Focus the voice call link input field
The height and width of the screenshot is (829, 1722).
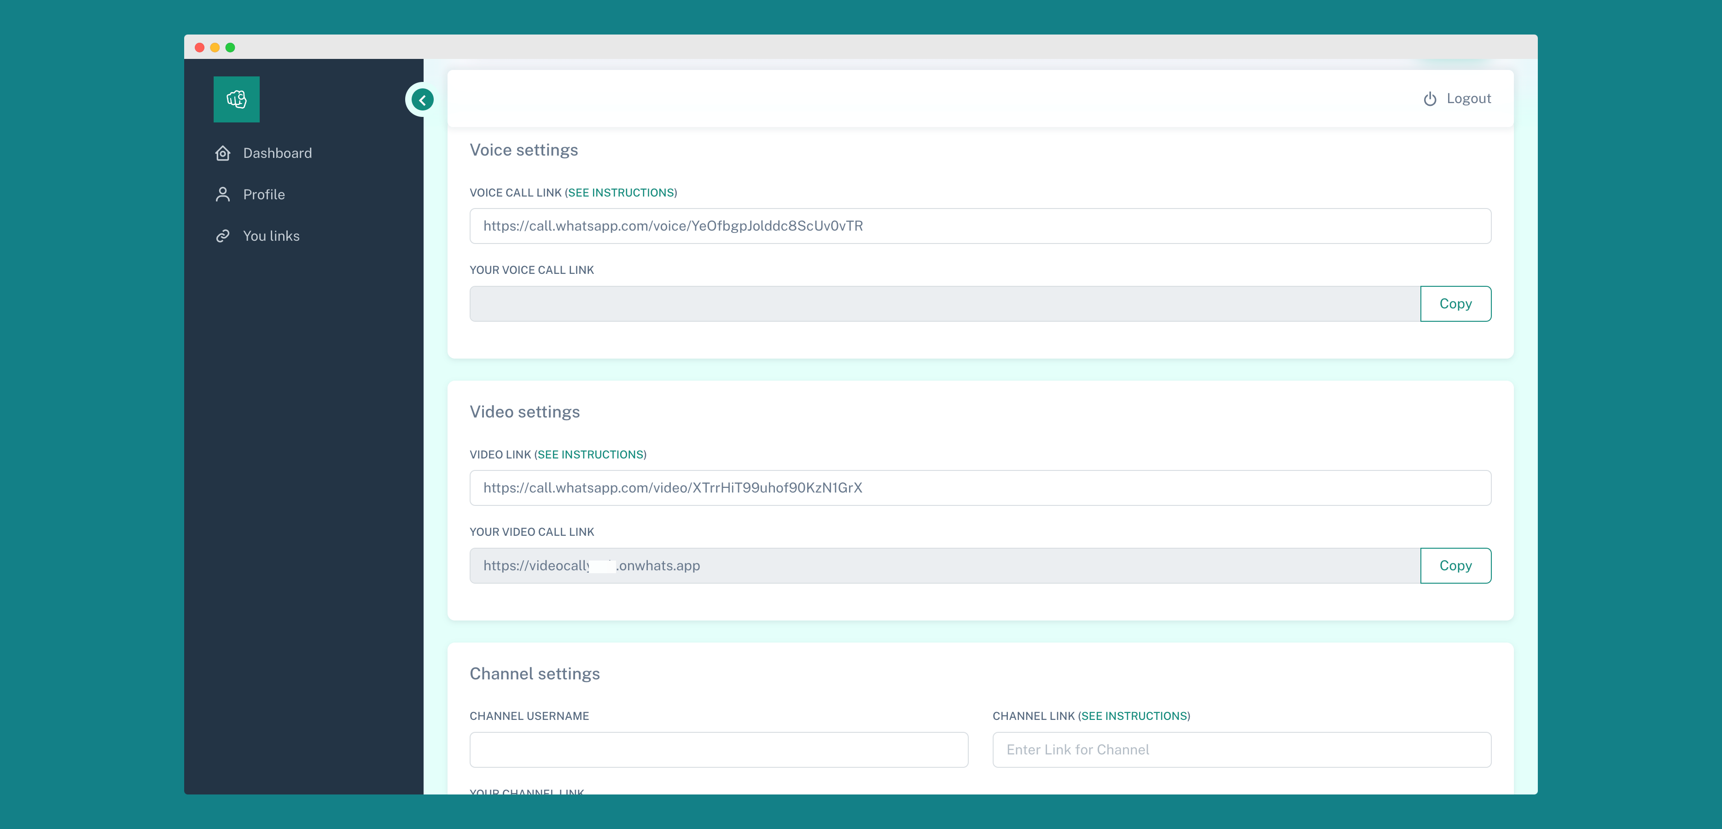tap(980, 226)
